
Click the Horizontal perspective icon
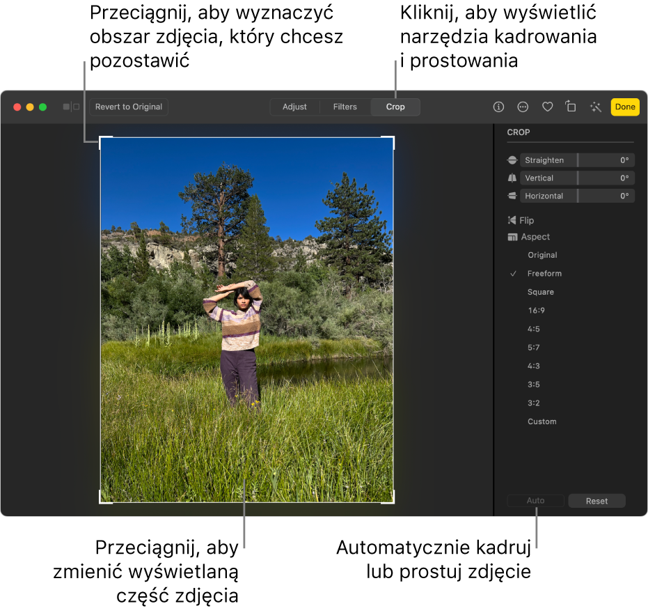512,196
